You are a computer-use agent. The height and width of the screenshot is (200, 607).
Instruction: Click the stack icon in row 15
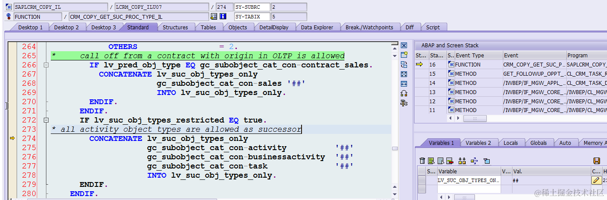pos(451,74)
